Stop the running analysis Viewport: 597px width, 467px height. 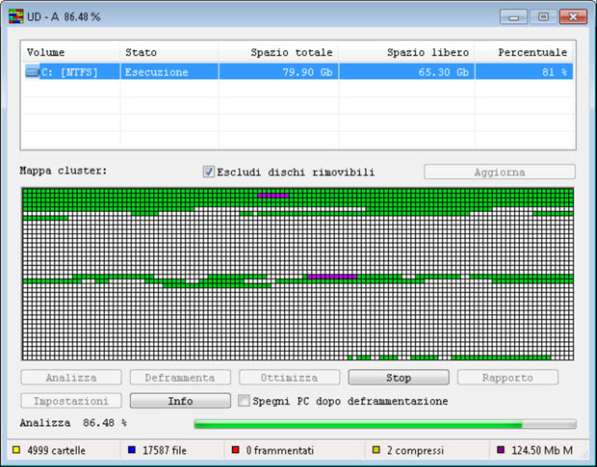point(399,377)
